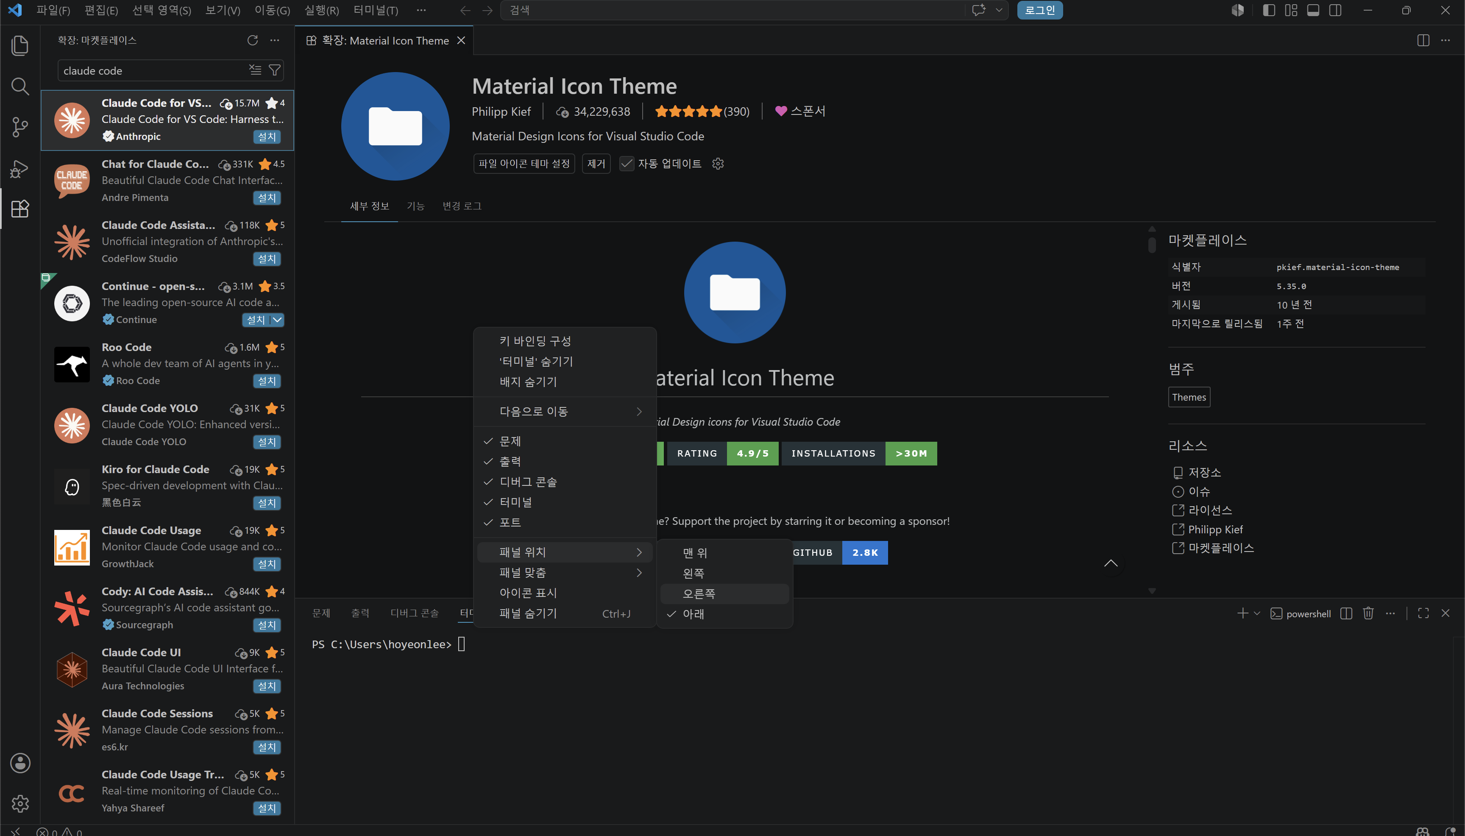This screenshot has height=836, width=1465.
Task: Open terminal more actions ellipsis
Action: point(1390,613)
